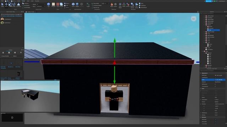227x127 pixels.
Task: Click the Model icon in Advanced group
Action: 124,5
